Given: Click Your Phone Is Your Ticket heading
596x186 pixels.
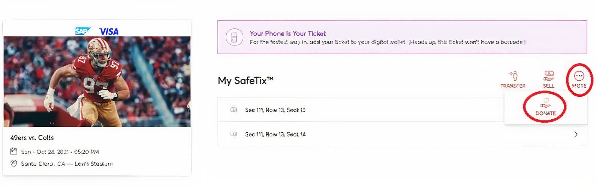Looking at the screenshot, I should coord(288,33).
